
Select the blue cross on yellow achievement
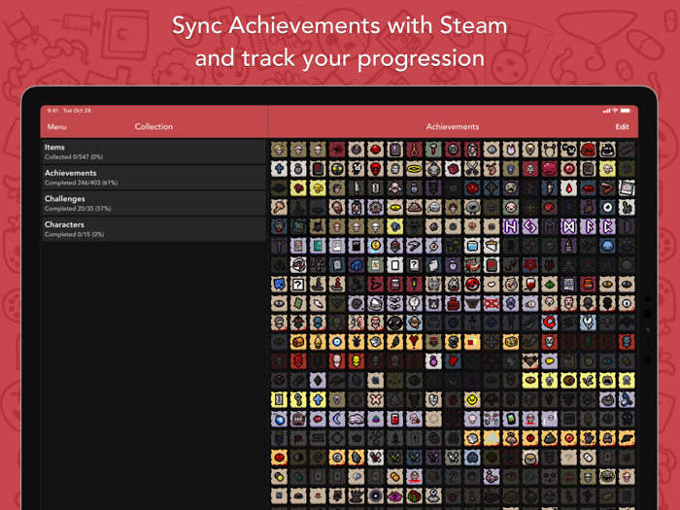[x=318, y=399]
